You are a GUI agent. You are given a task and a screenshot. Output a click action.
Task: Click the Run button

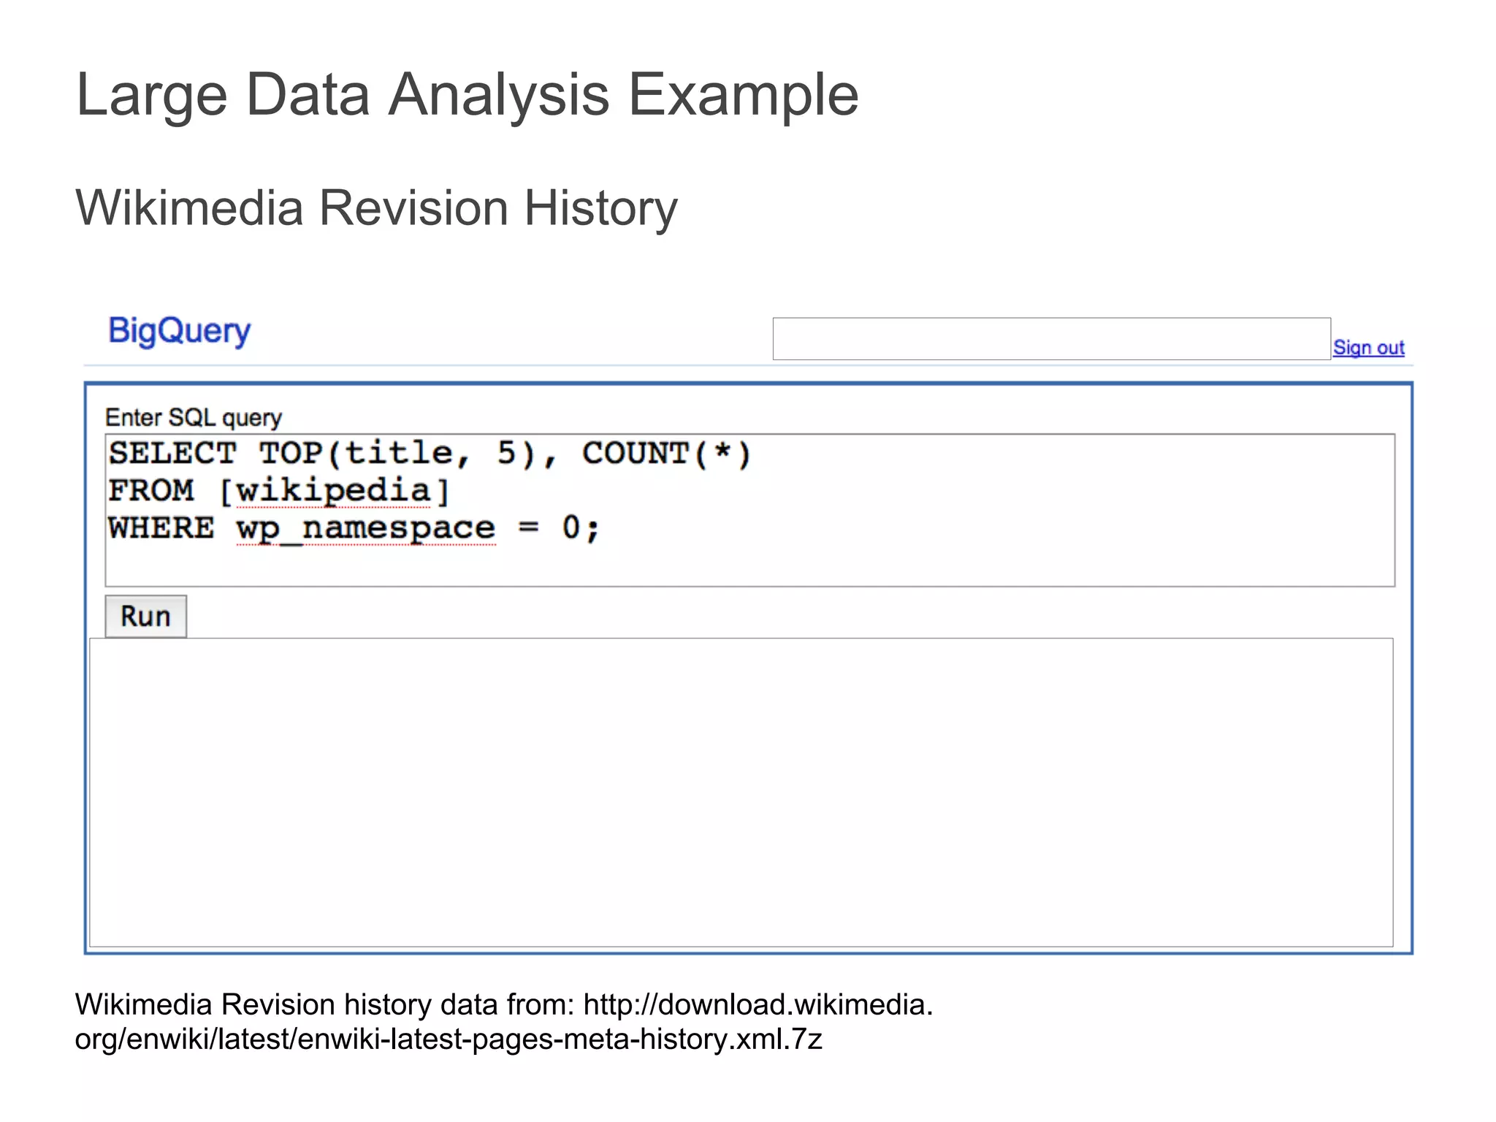pyautogui.click(x=145, y=616)
